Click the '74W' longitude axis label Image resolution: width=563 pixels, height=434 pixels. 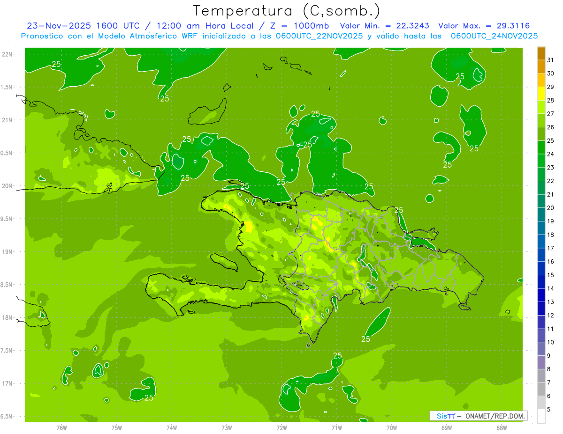click(172, 427)
